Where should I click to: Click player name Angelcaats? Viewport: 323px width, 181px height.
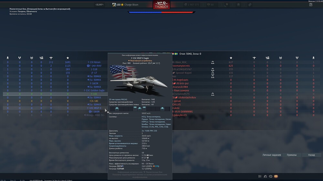tap(182, 80)
